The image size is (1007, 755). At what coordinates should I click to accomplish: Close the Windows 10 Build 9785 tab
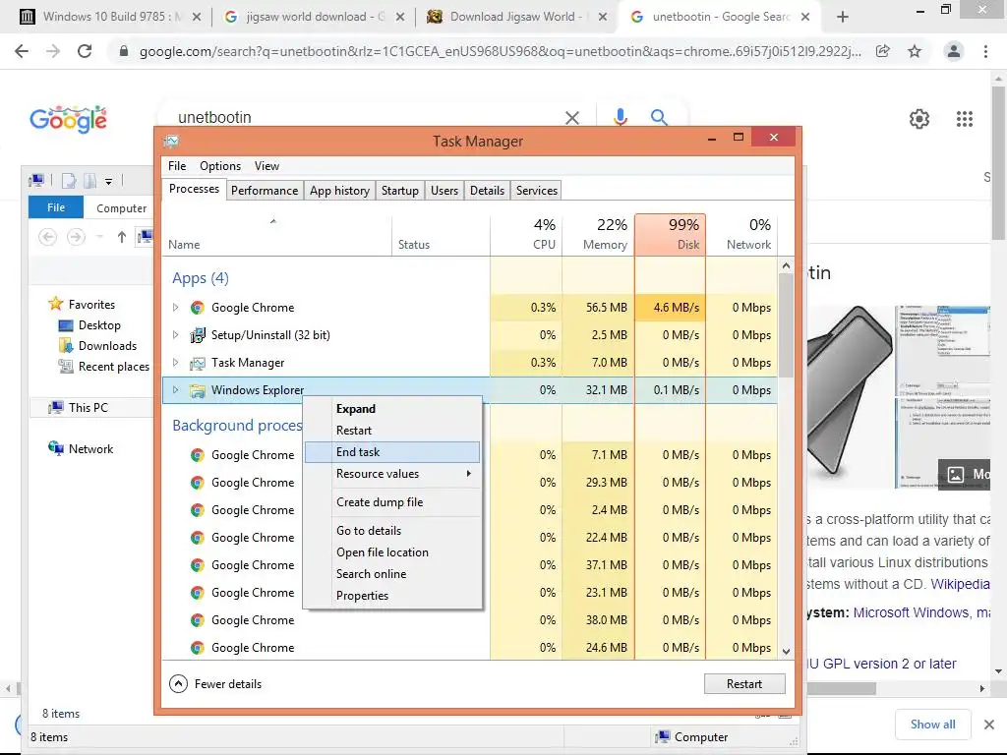coord(197,18)
